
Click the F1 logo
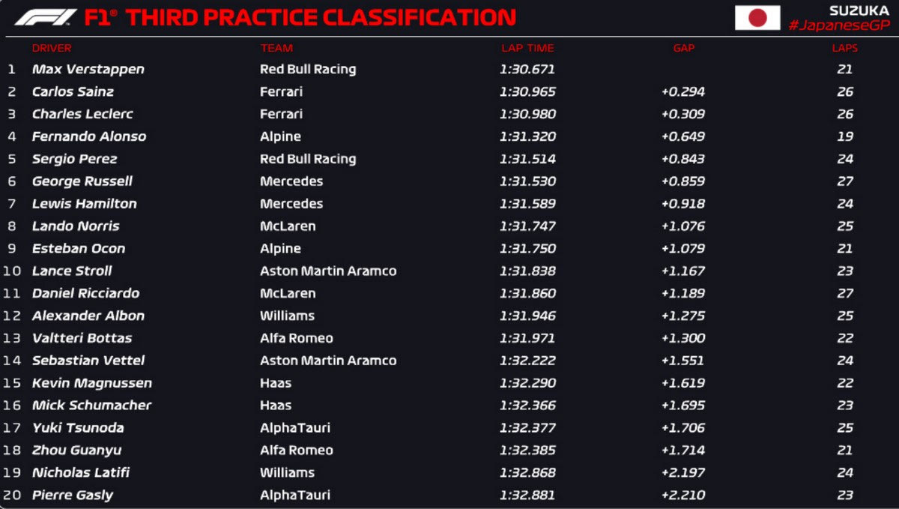pos(45,17)
